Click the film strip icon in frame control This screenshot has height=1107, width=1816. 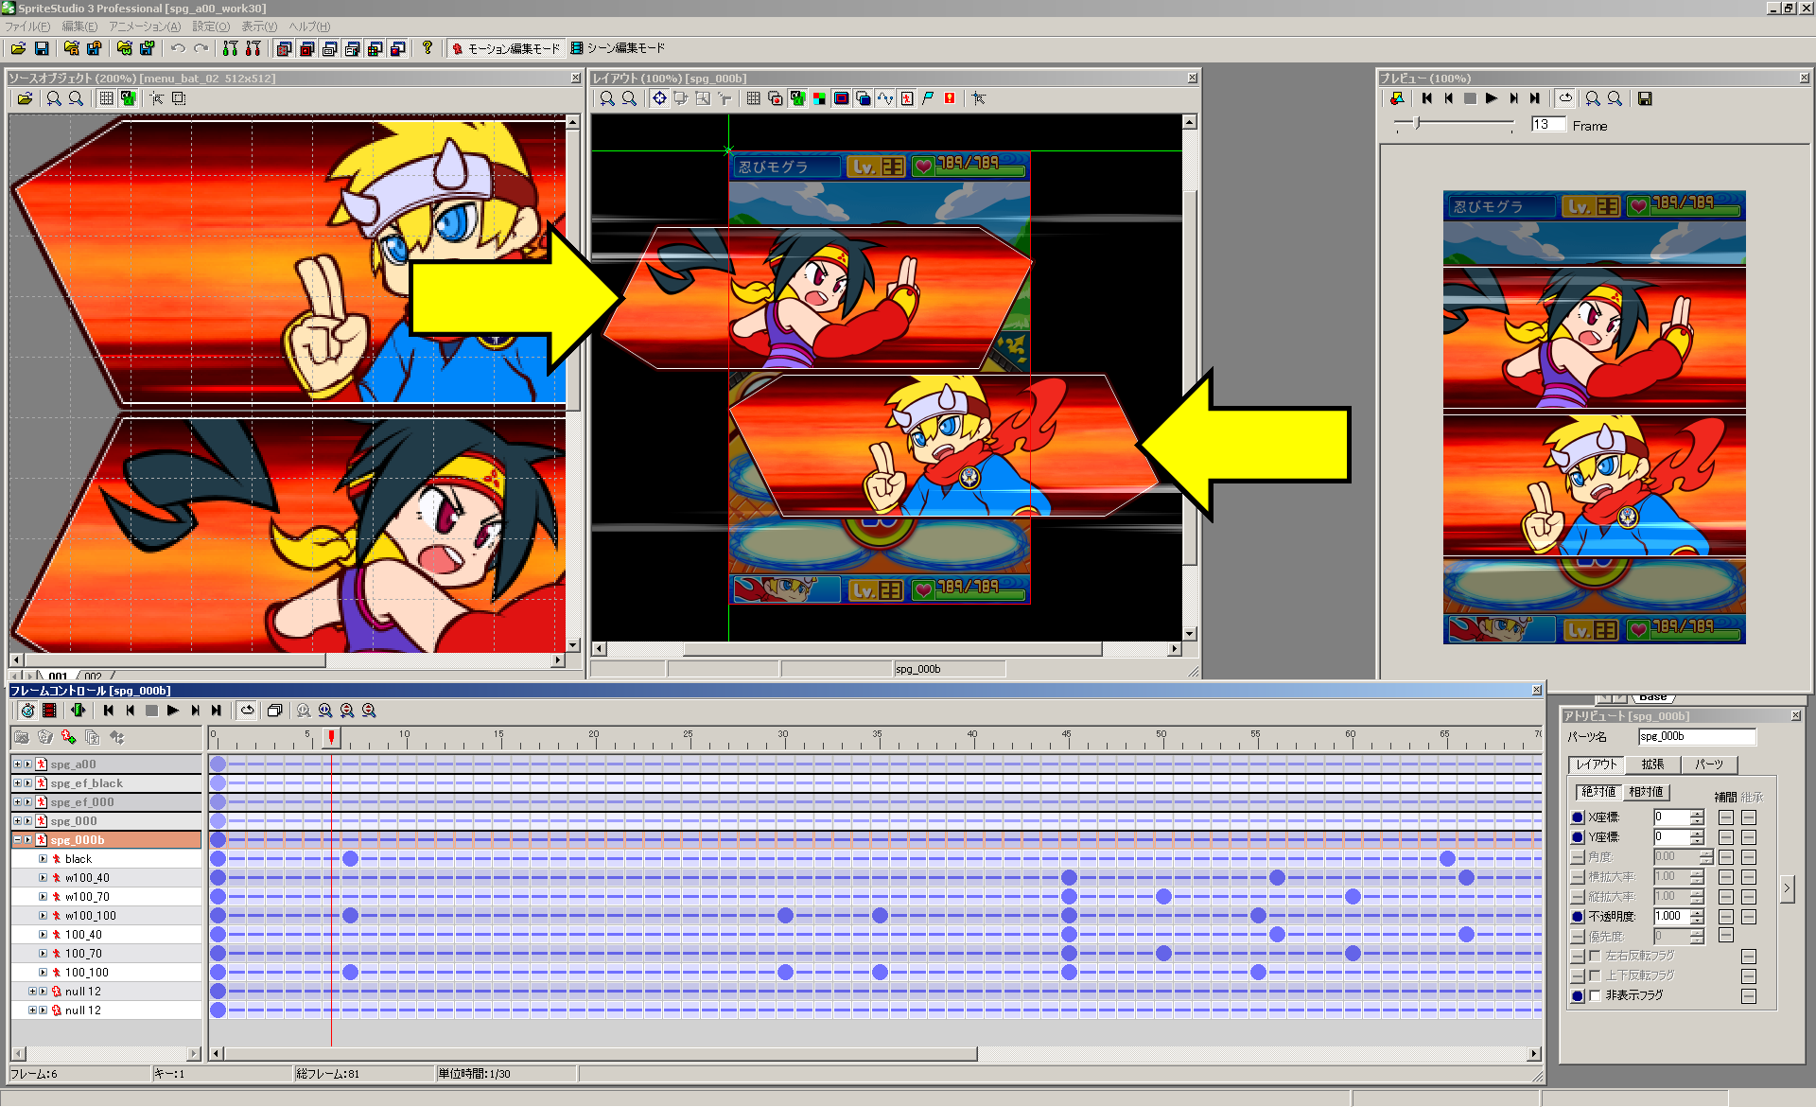[49, 711]
